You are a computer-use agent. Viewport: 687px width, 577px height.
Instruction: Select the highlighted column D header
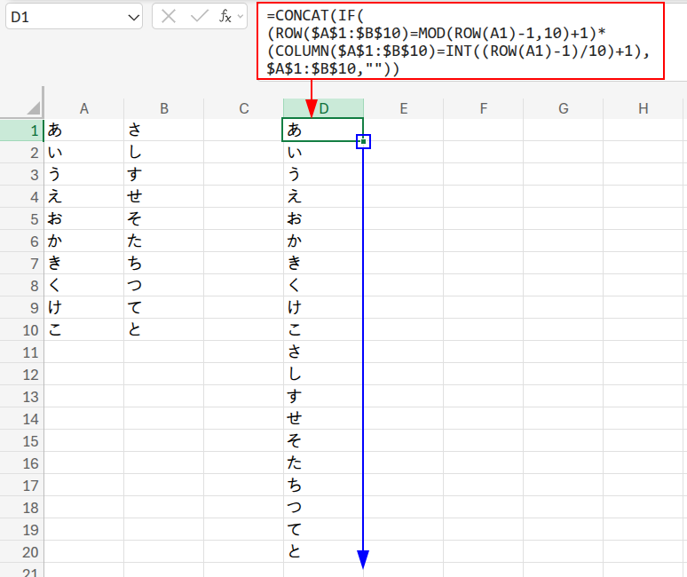tap(324, 108)
